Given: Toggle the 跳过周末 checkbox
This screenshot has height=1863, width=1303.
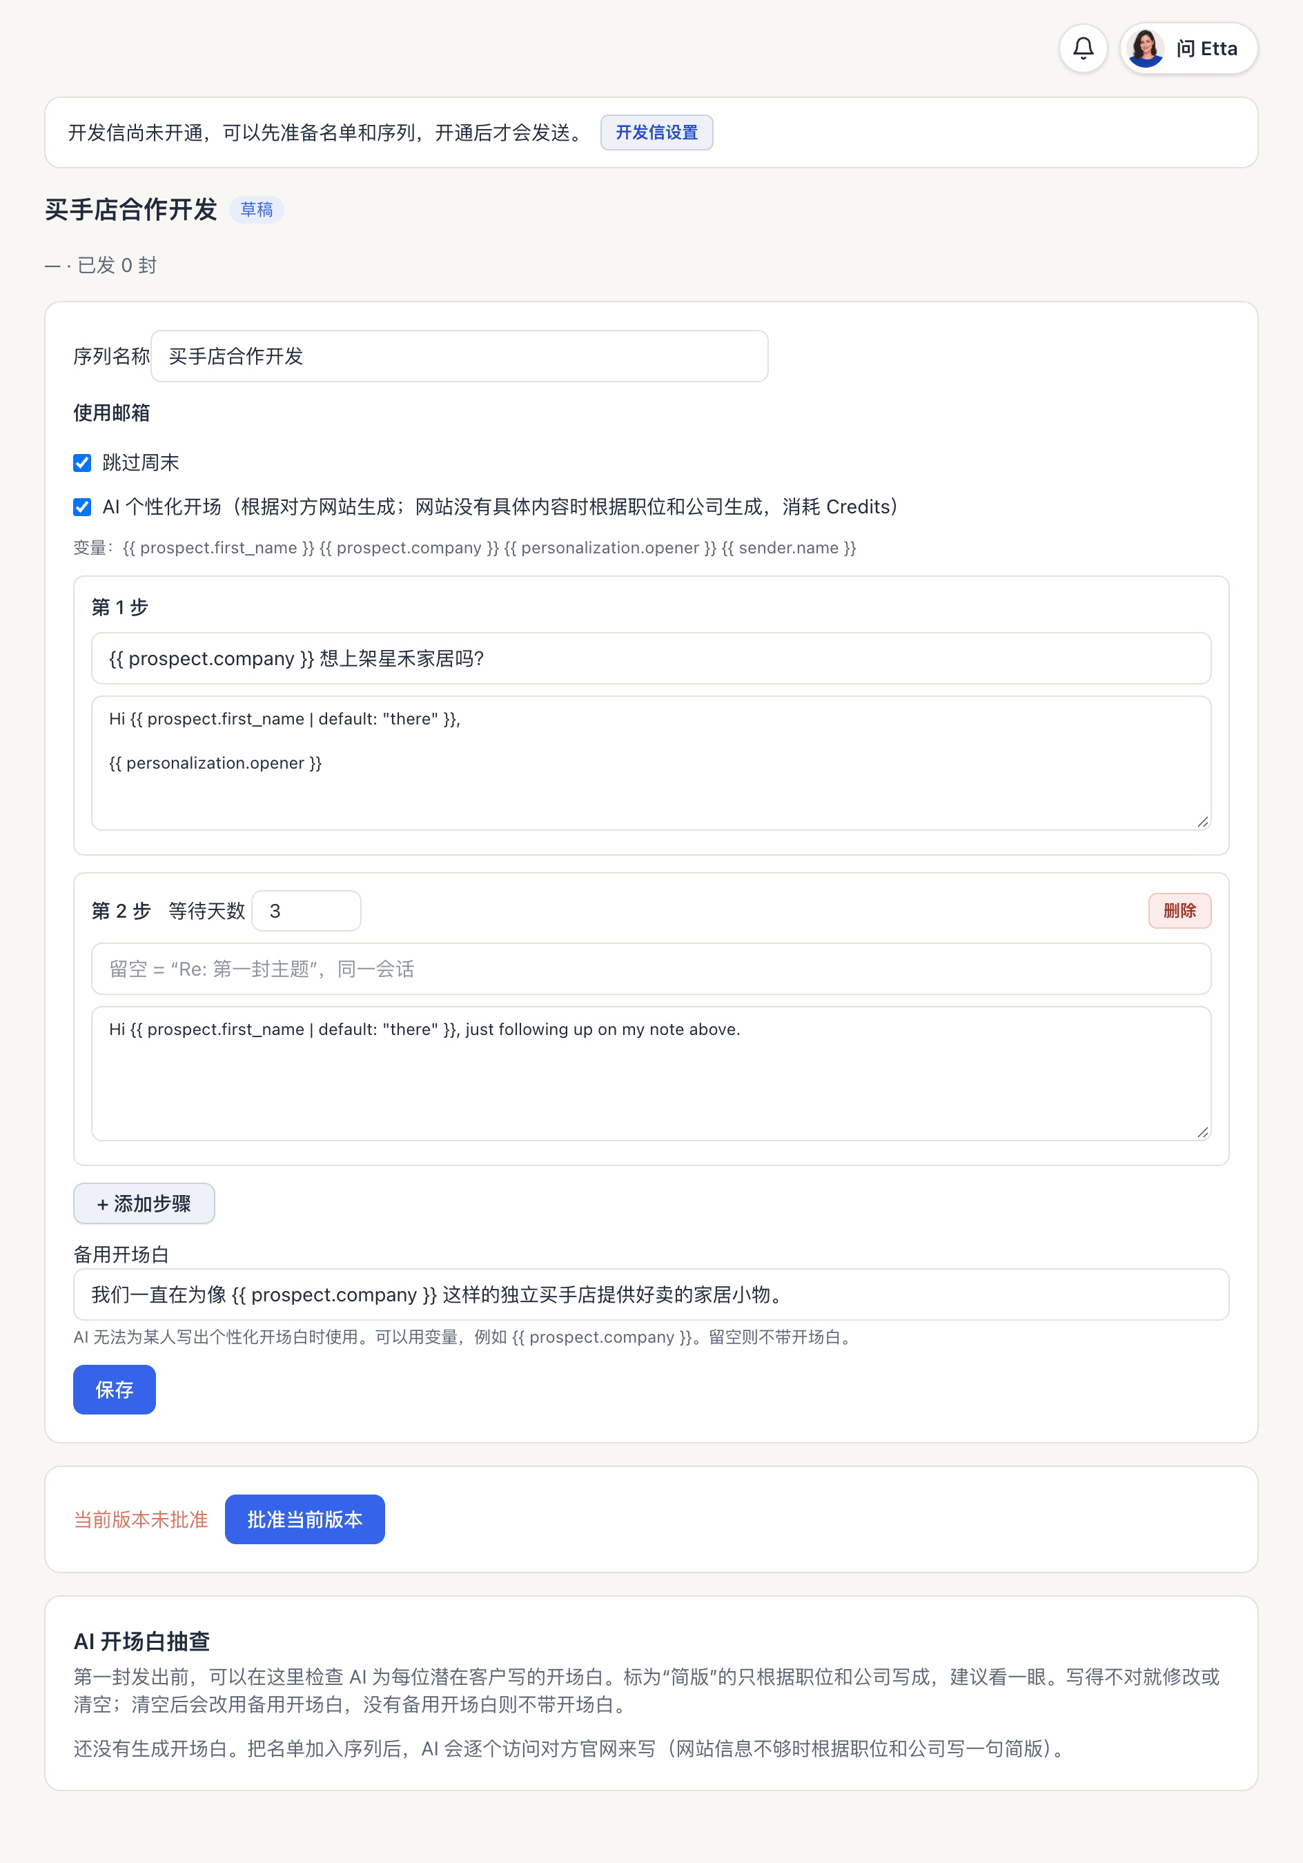Looking at the screenshot, I should coord(82,463).
